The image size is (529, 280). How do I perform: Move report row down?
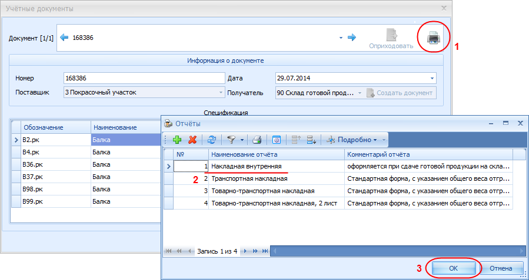point(311,140)
